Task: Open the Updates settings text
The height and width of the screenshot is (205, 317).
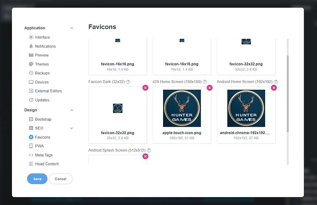Action: click(42, 100)
